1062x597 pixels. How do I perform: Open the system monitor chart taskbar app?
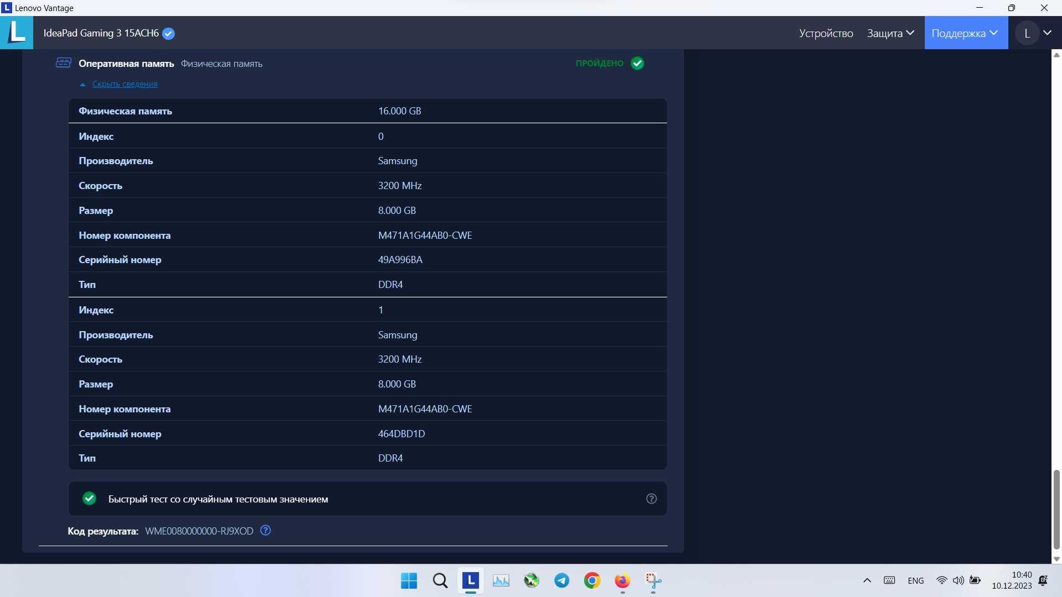(x=501, y=581)
